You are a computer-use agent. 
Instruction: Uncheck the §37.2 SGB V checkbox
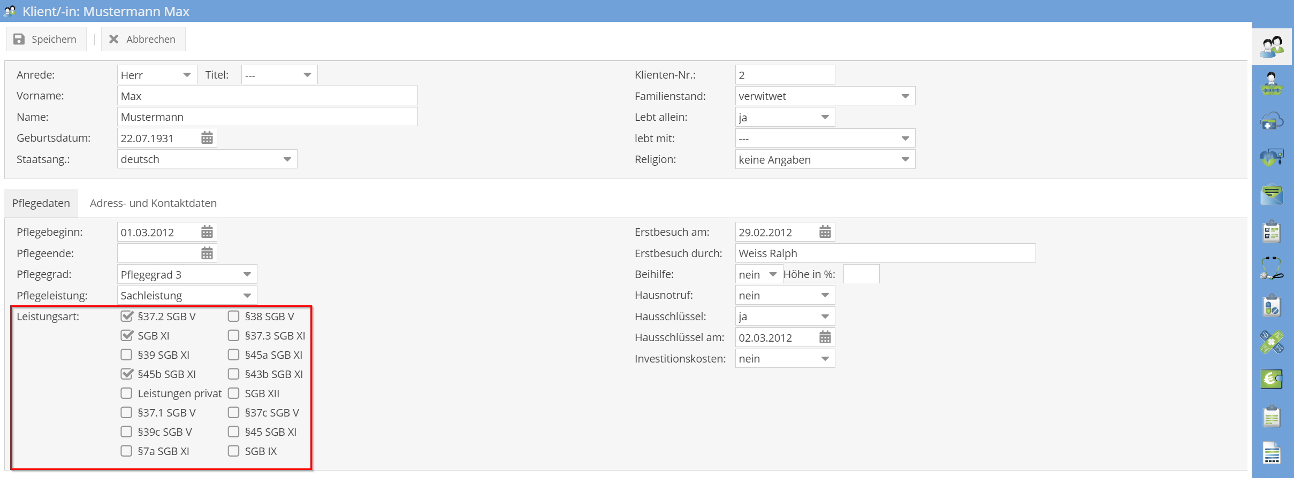pos(126,317)
